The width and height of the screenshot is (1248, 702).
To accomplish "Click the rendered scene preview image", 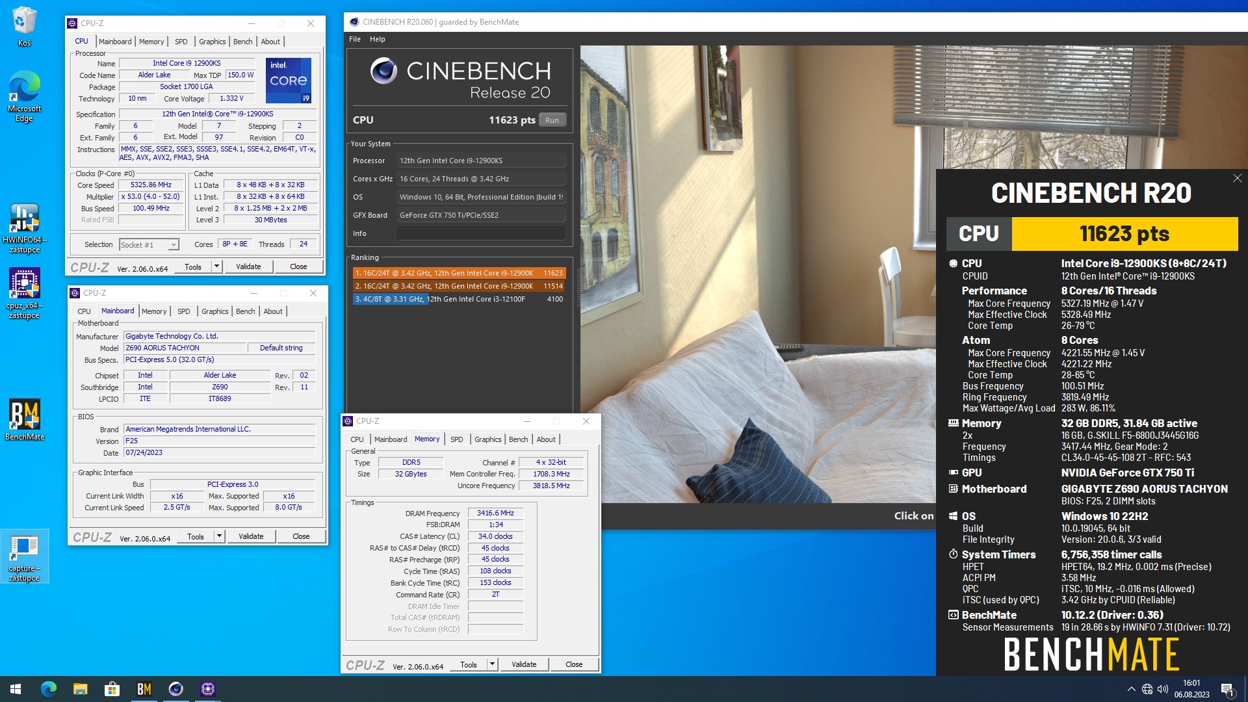I will (x=757, y=273).
